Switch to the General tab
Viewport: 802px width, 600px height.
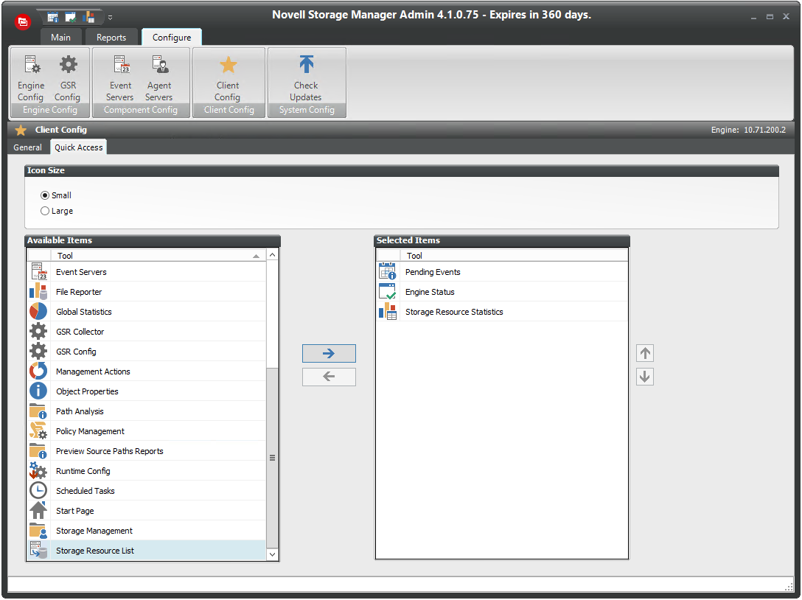[x=28, y=147]
